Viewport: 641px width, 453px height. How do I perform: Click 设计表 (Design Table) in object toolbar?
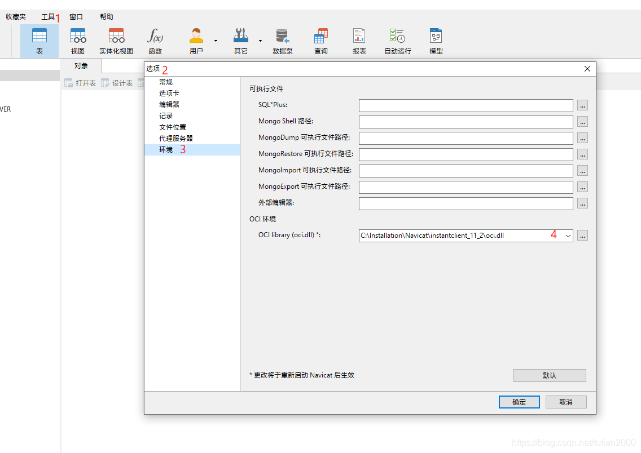(117, 83)
